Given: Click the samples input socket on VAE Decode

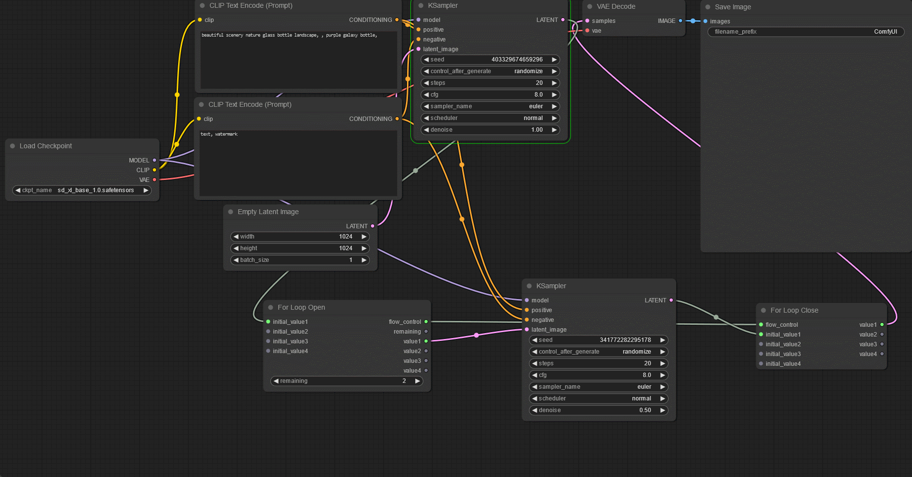Looking at the screenshot, I should click(588, 20).
